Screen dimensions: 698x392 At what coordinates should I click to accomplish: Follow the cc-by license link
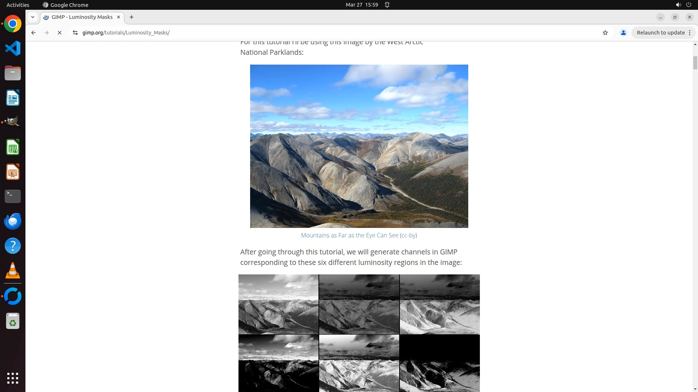point(408,235)
